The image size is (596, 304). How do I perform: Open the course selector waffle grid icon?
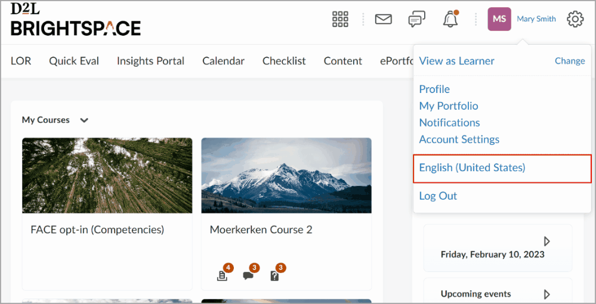pos(340,19)
